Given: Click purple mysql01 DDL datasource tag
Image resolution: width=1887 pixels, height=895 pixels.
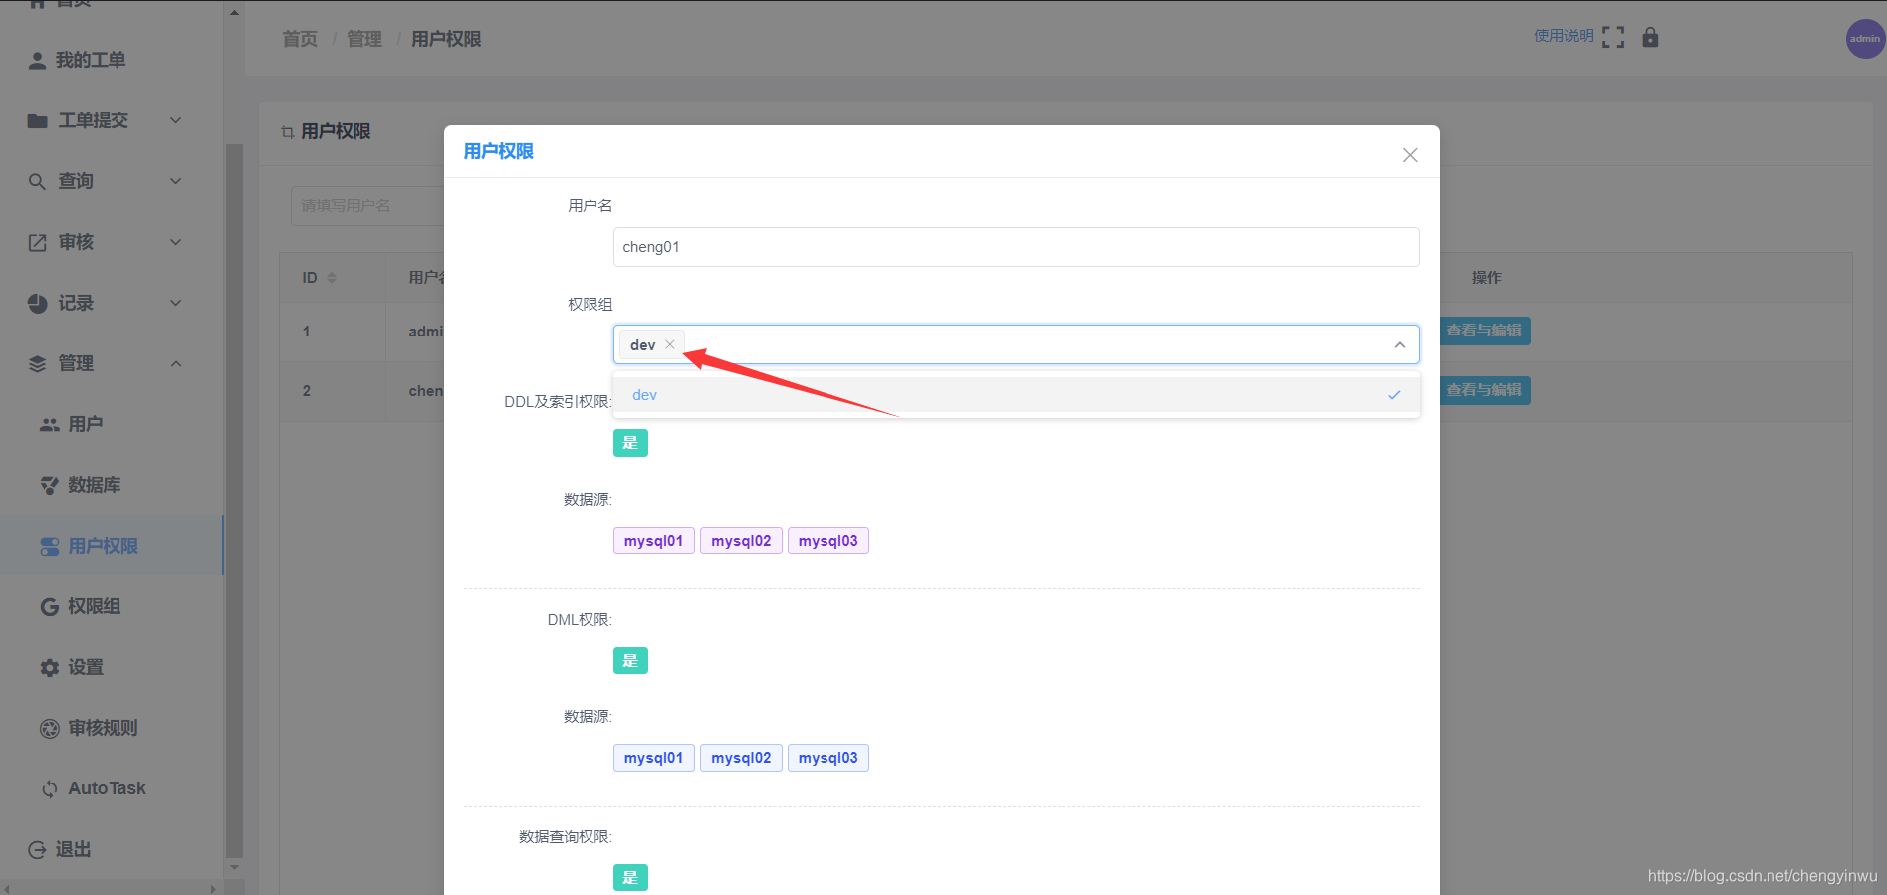Looking at the screenshot, I should [653, 541].
